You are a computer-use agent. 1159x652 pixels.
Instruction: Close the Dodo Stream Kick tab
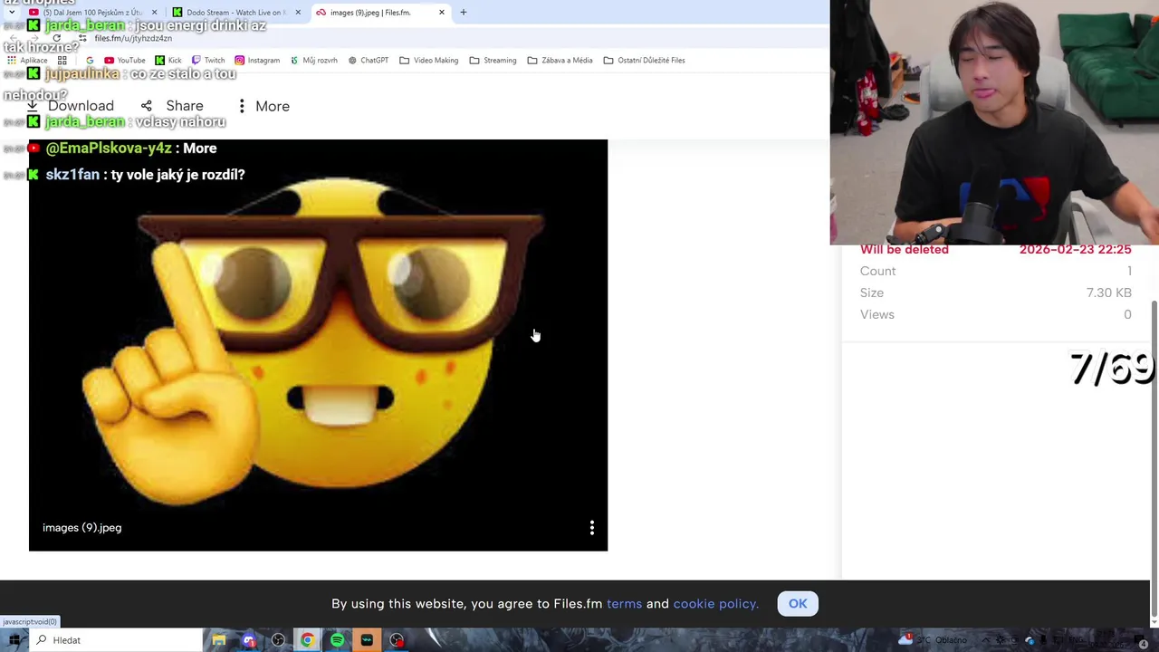tap(298, 13)
